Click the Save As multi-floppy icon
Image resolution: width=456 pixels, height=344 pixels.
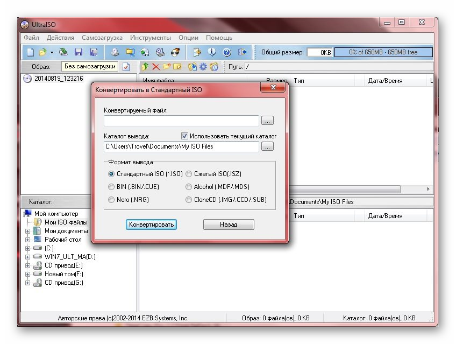tap(94, 52)
